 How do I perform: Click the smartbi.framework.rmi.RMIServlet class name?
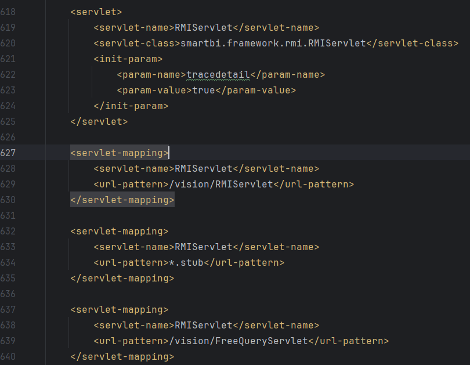pos(273,43)
